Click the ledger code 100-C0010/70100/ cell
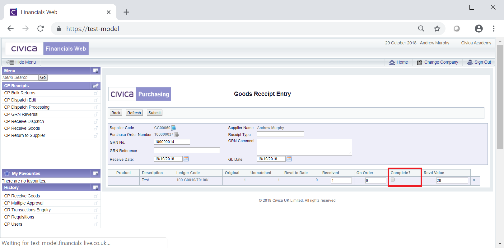The width and height of the screenshot is (504, 248). pos(198,180)
